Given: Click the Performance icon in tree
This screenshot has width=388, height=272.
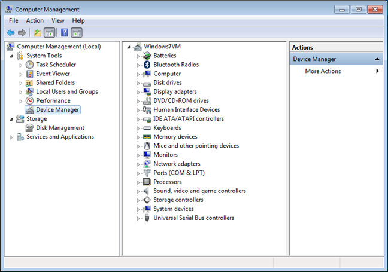Looking at the screenshot, I should click(x=29, y=101).
